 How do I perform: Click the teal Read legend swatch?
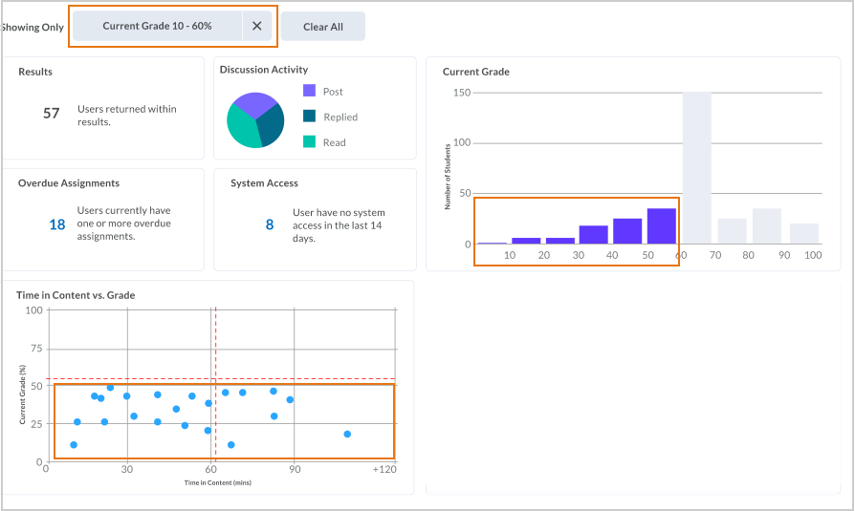[x=310, y=141]
